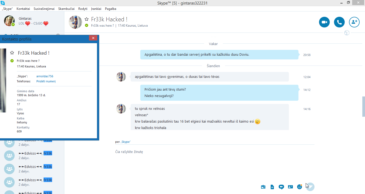Click the send message paper plane button
This screenshot has height=194, width=365.
pos(310,187)
